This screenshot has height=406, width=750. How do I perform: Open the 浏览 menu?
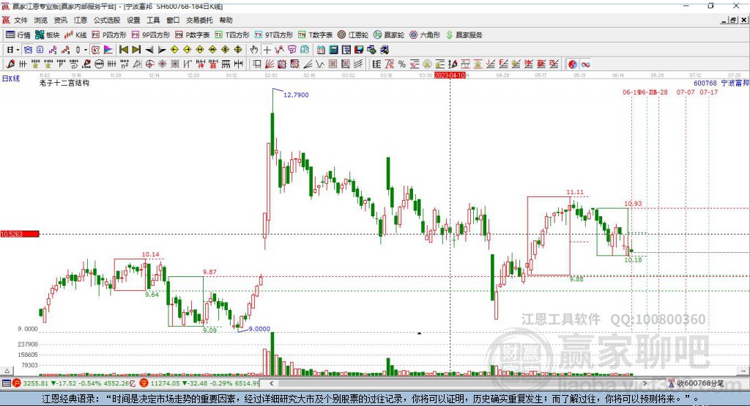41,20
